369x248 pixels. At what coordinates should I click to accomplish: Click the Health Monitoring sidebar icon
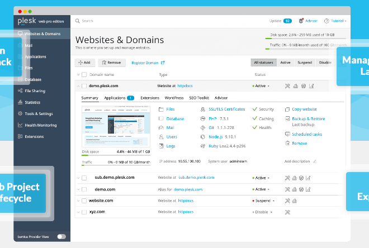(x=20, y=125)
